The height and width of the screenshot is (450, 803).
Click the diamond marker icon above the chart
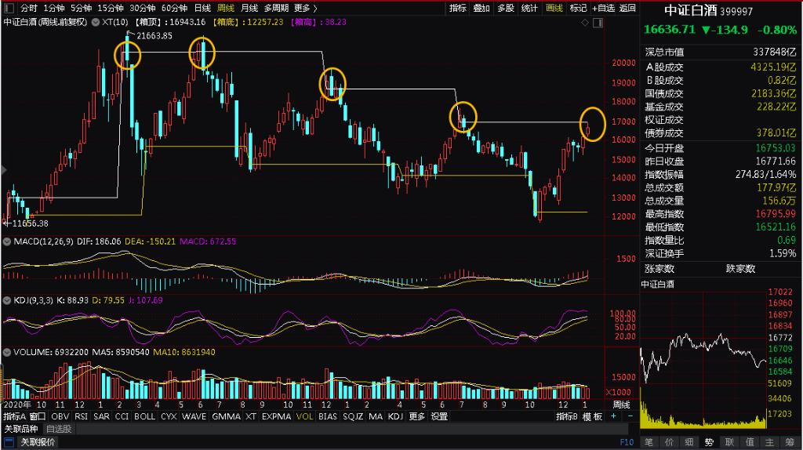coord(586,24)
